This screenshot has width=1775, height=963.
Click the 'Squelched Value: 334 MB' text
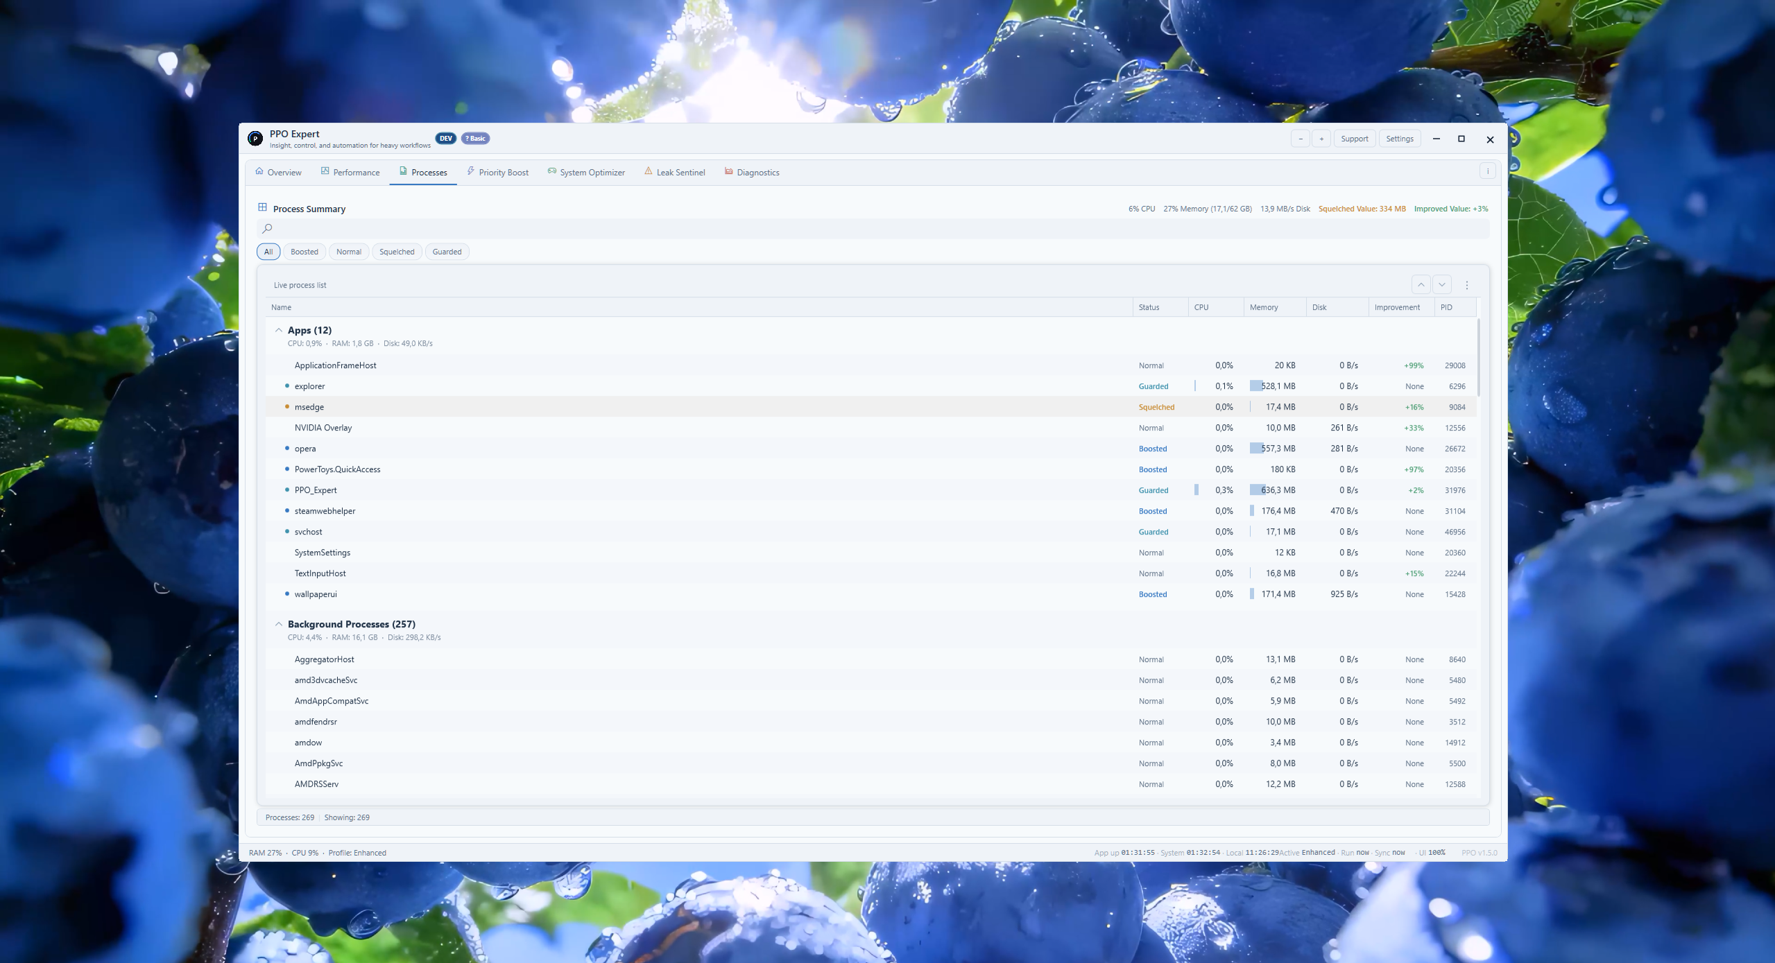(x=1362, y=209)
